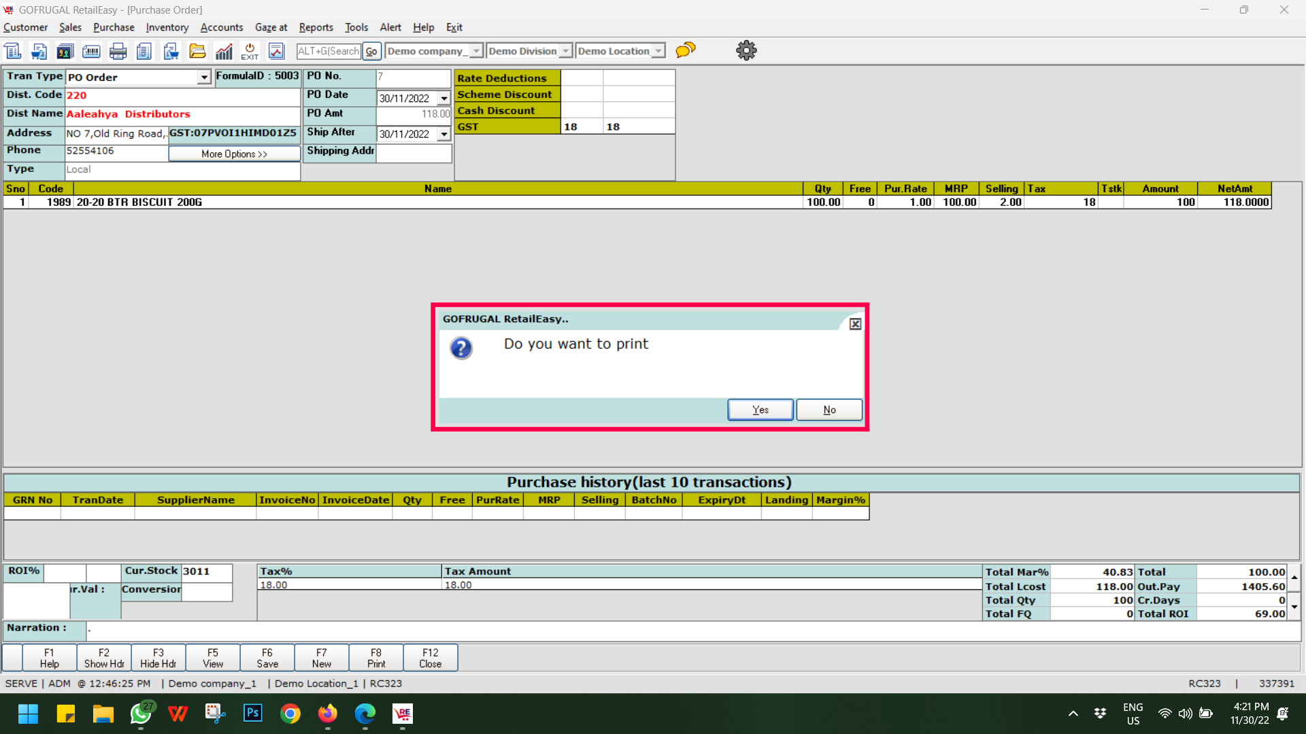Open the PO Date dropdown calendar
The height and width of the screenshot is (734, 1306).
444,99
